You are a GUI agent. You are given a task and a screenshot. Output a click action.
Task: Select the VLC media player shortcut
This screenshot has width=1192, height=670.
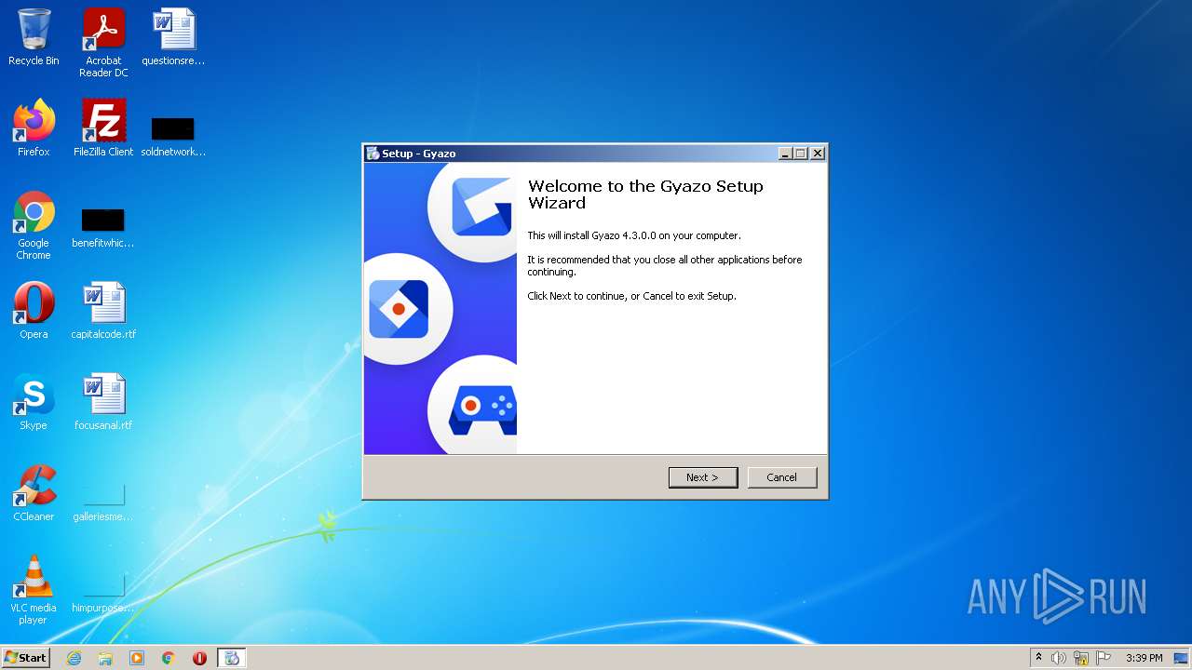tap(34, 590)
